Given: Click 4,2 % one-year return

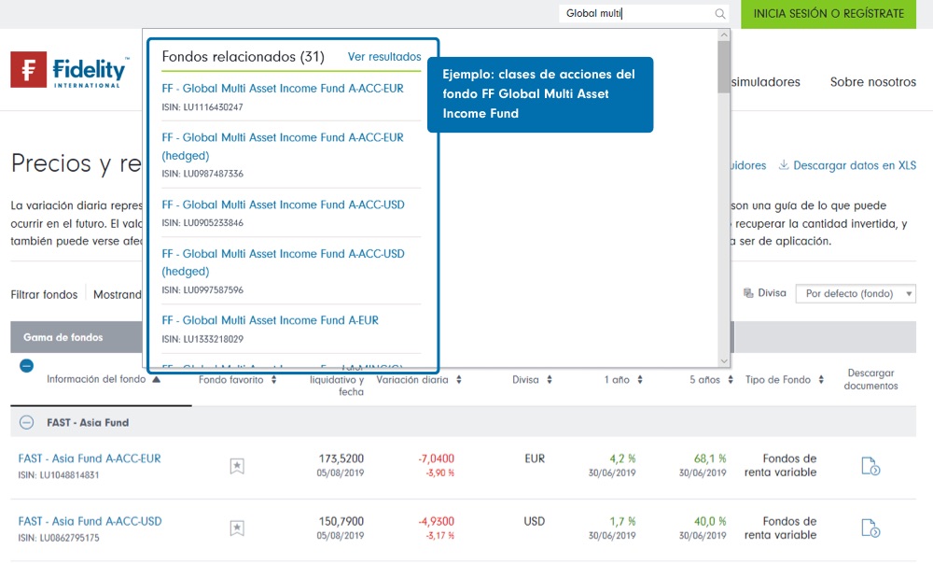Looking at the screenshot, I should tap(622, 458).
